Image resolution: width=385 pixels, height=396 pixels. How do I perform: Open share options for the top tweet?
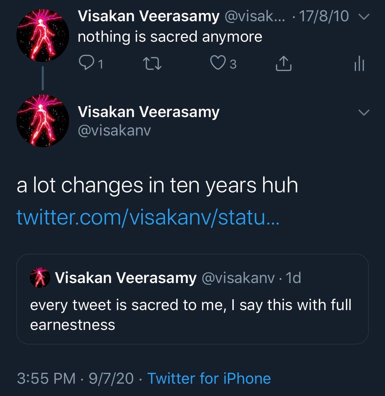click(283, 63)
